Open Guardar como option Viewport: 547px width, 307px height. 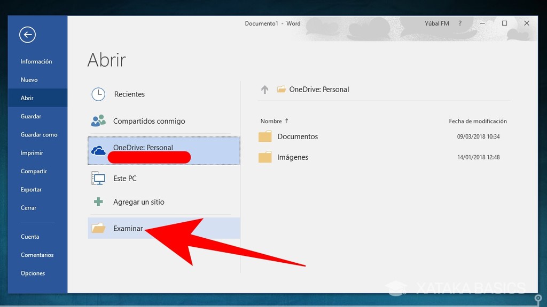click(38, 135)
